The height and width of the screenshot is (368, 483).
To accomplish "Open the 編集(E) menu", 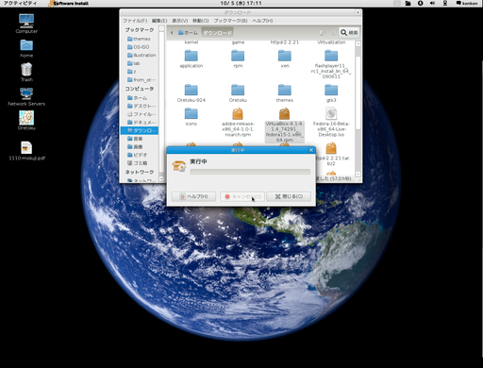I will pyautogui.click(x=159, y=21).
